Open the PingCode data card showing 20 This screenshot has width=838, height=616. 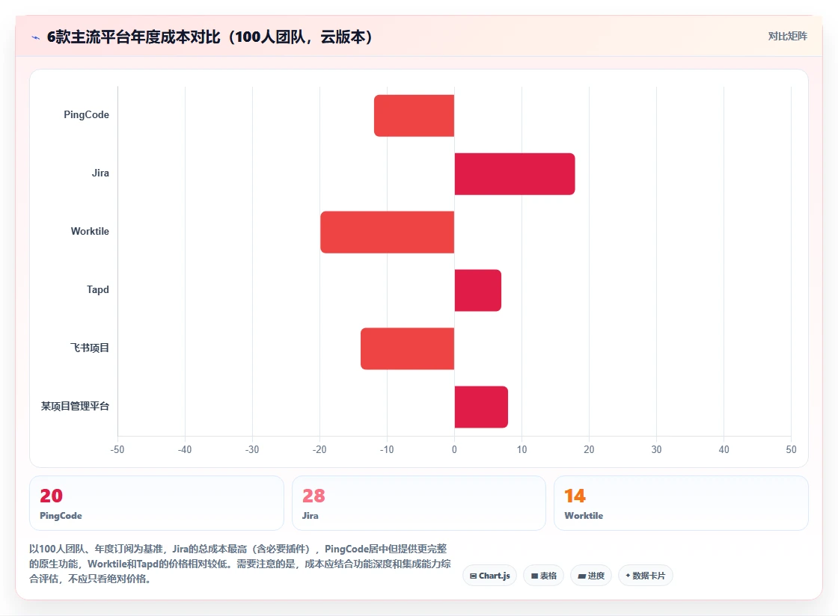click(x=156, y=503)
